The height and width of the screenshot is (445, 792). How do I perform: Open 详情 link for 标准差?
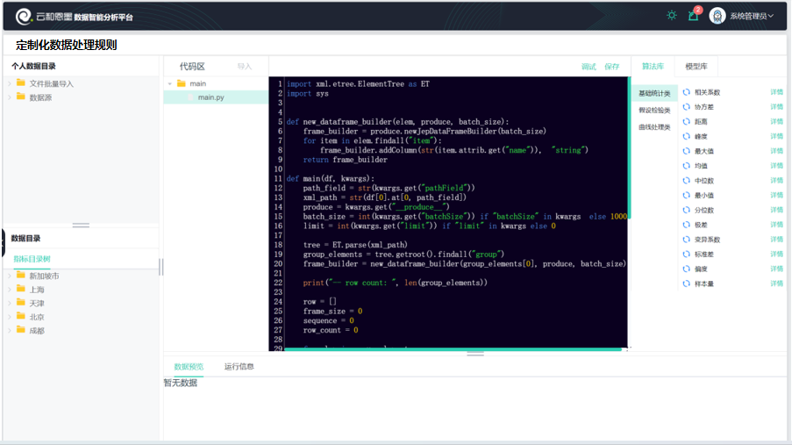[776, 255]
